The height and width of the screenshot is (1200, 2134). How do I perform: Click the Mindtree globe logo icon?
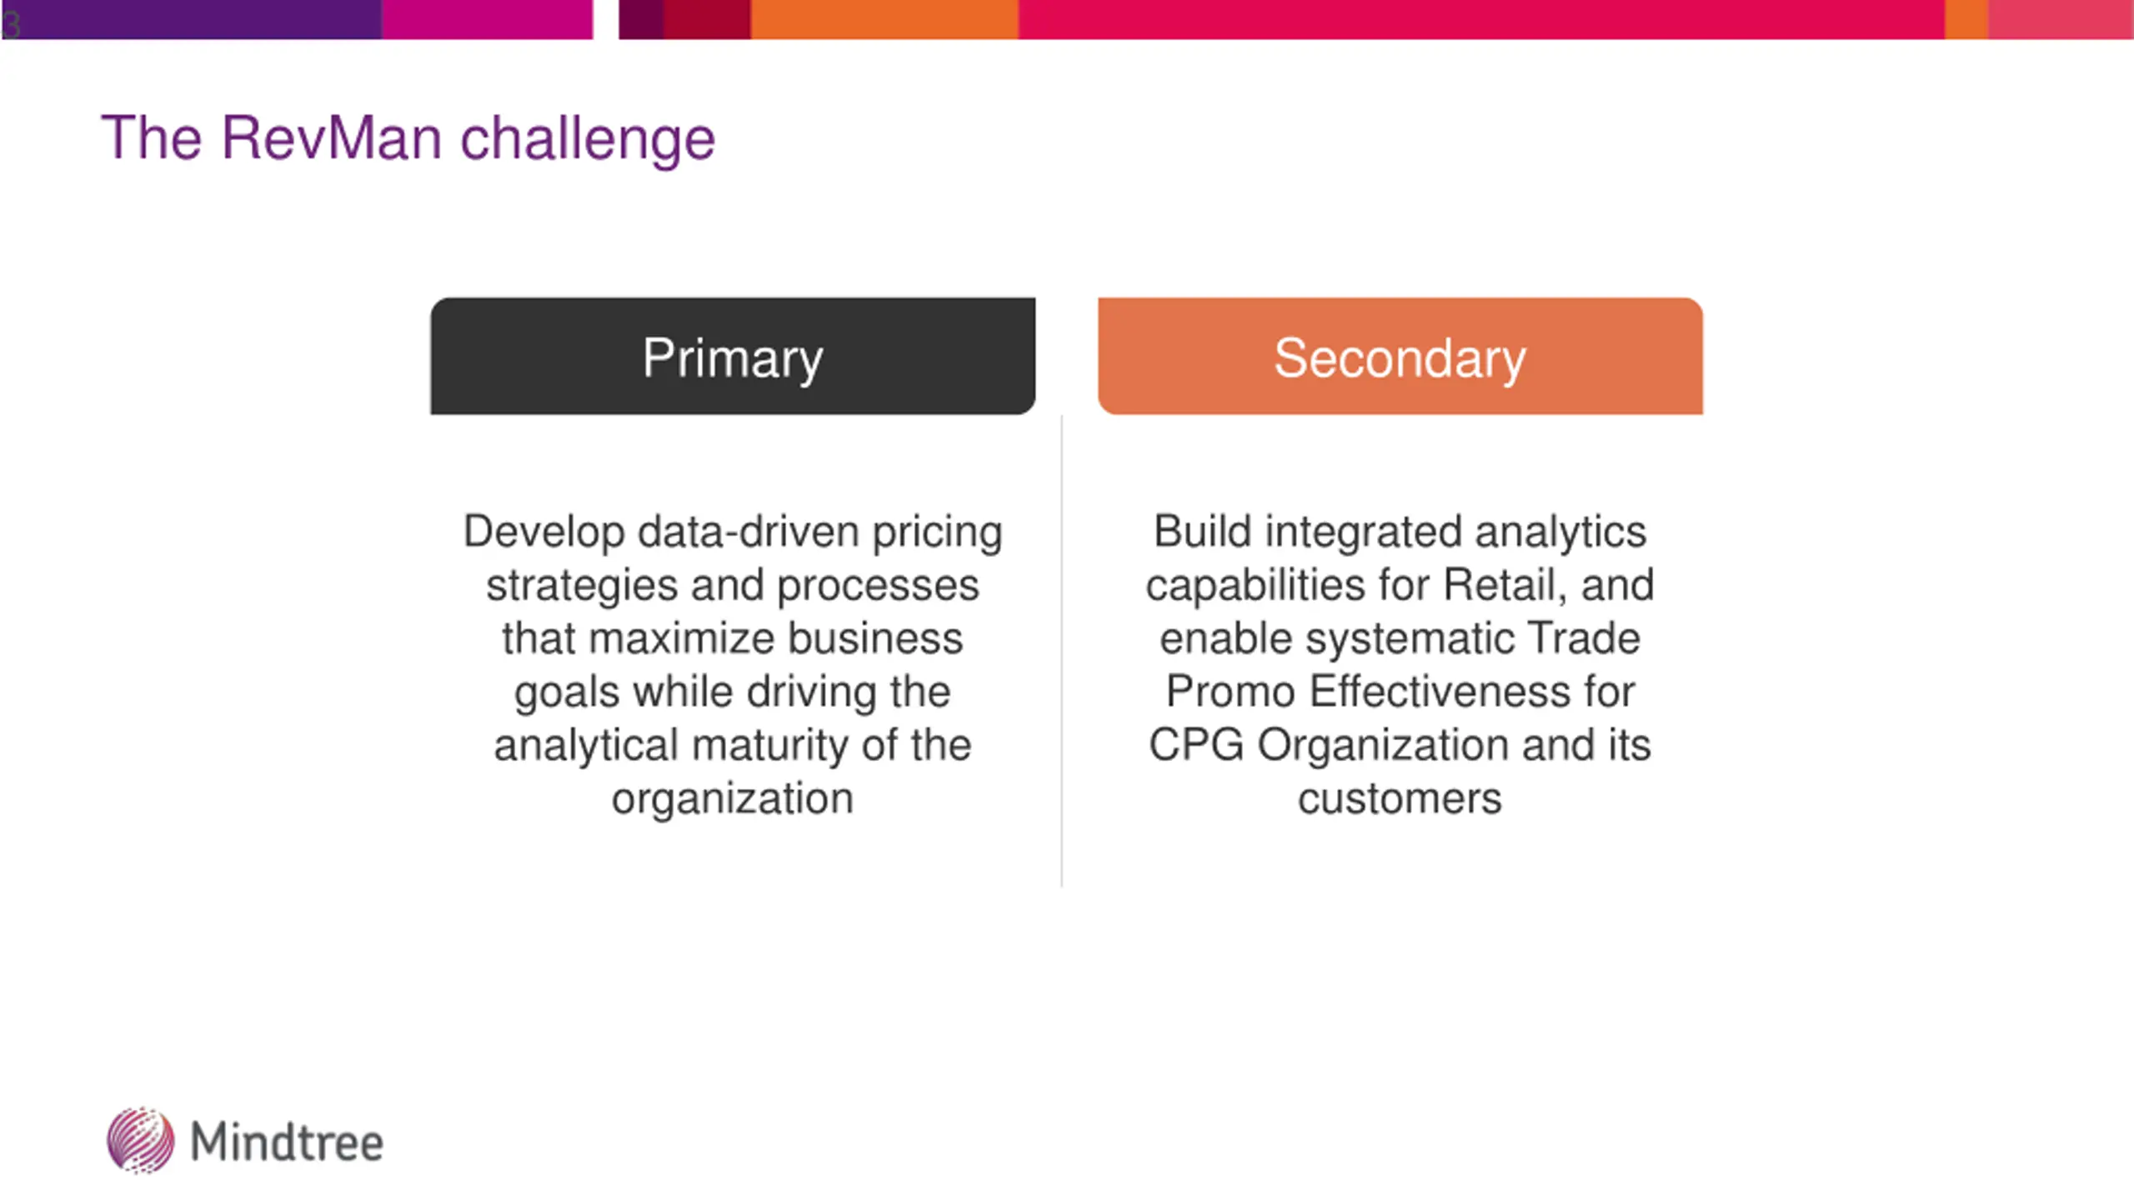point(141,1140)
